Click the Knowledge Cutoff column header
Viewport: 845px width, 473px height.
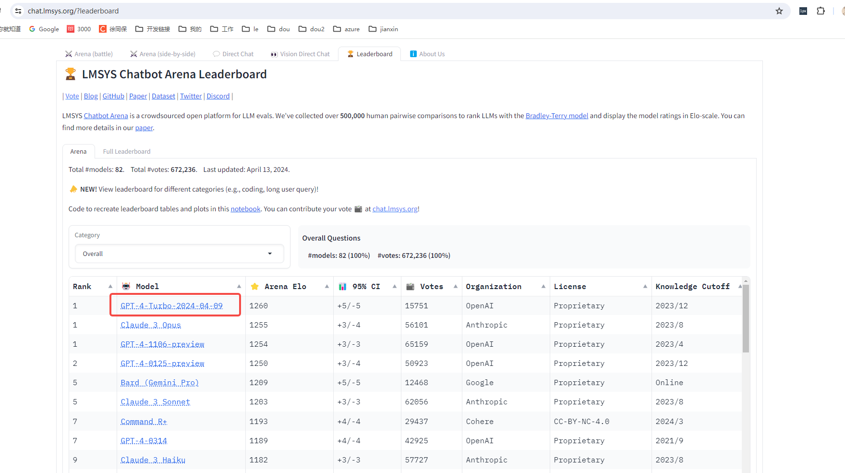[x=697, y=287]
